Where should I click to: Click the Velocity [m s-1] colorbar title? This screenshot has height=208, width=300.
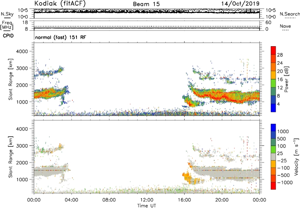pyautogui.click(x=296, y=157)
